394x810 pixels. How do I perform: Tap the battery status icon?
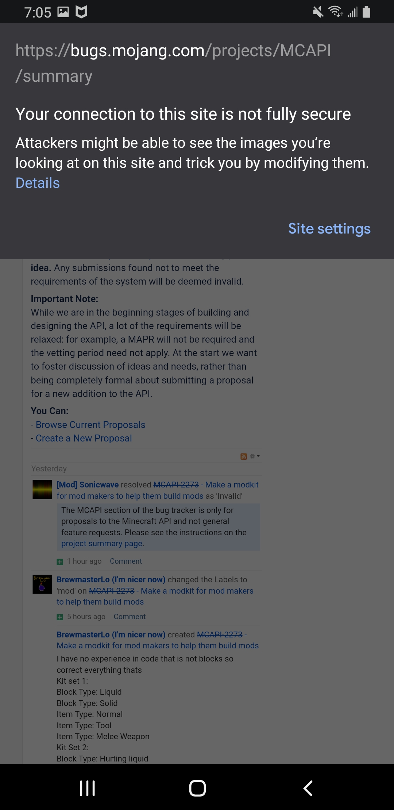tap(367, 12)
